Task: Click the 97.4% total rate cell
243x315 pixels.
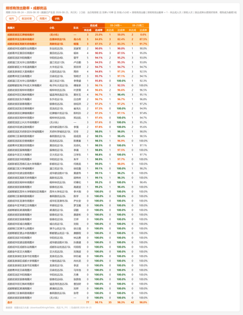Action: tap(99, 118)
